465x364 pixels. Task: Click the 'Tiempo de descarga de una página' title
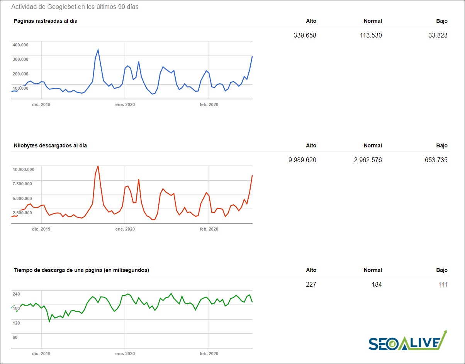click(81, 270)
